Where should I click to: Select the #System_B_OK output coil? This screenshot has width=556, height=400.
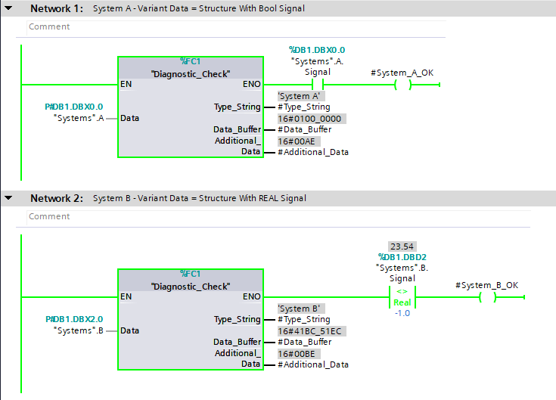(x=487, y=296)
